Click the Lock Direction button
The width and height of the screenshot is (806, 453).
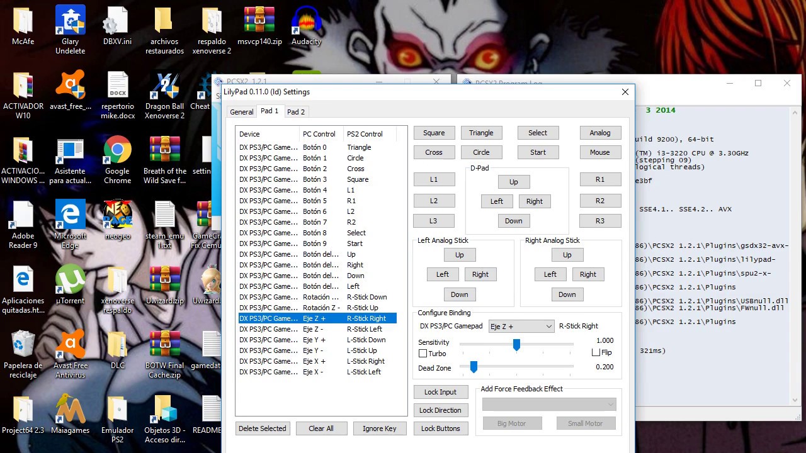click(x=440, y=410)
